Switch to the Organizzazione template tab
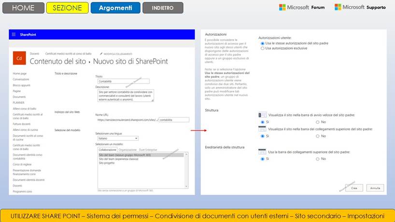 point(127,150)
